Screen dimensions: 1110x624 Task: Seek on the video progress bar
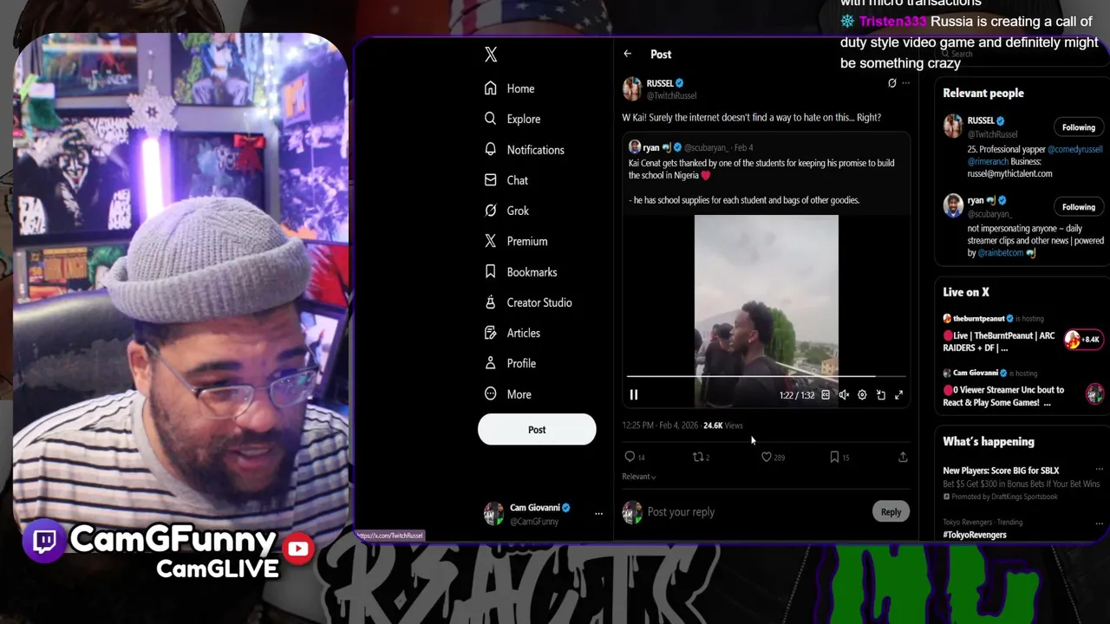[766, 377]
